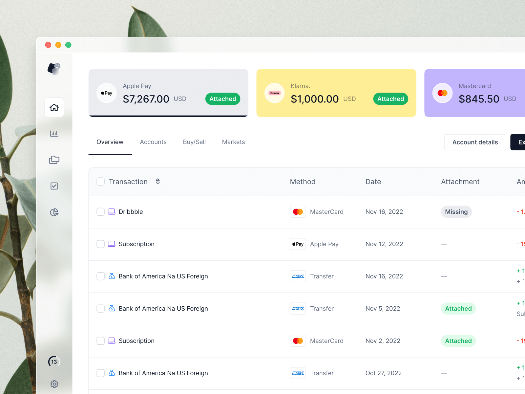Click the Klarna logo badge

tap(274, 93)
